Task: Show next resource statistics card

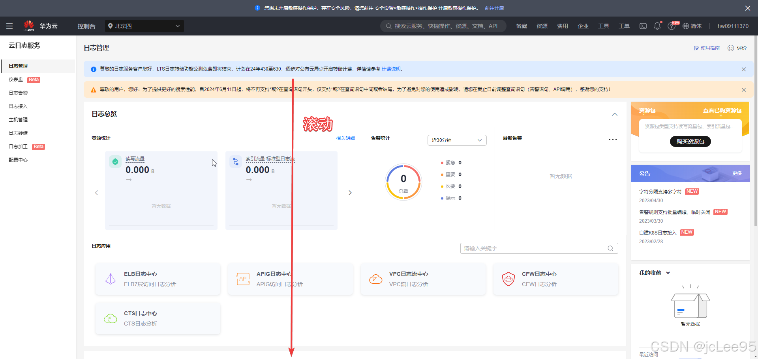Action: [350, 193]
